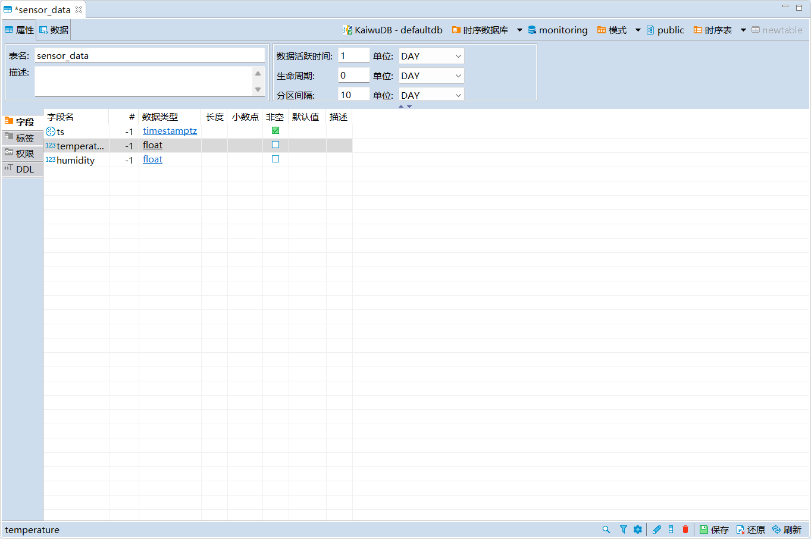This screenshot has width=811, height=539.
Task: Click the KaiwuDB connection icon in breadcrumb
Action: click(347, 30)
